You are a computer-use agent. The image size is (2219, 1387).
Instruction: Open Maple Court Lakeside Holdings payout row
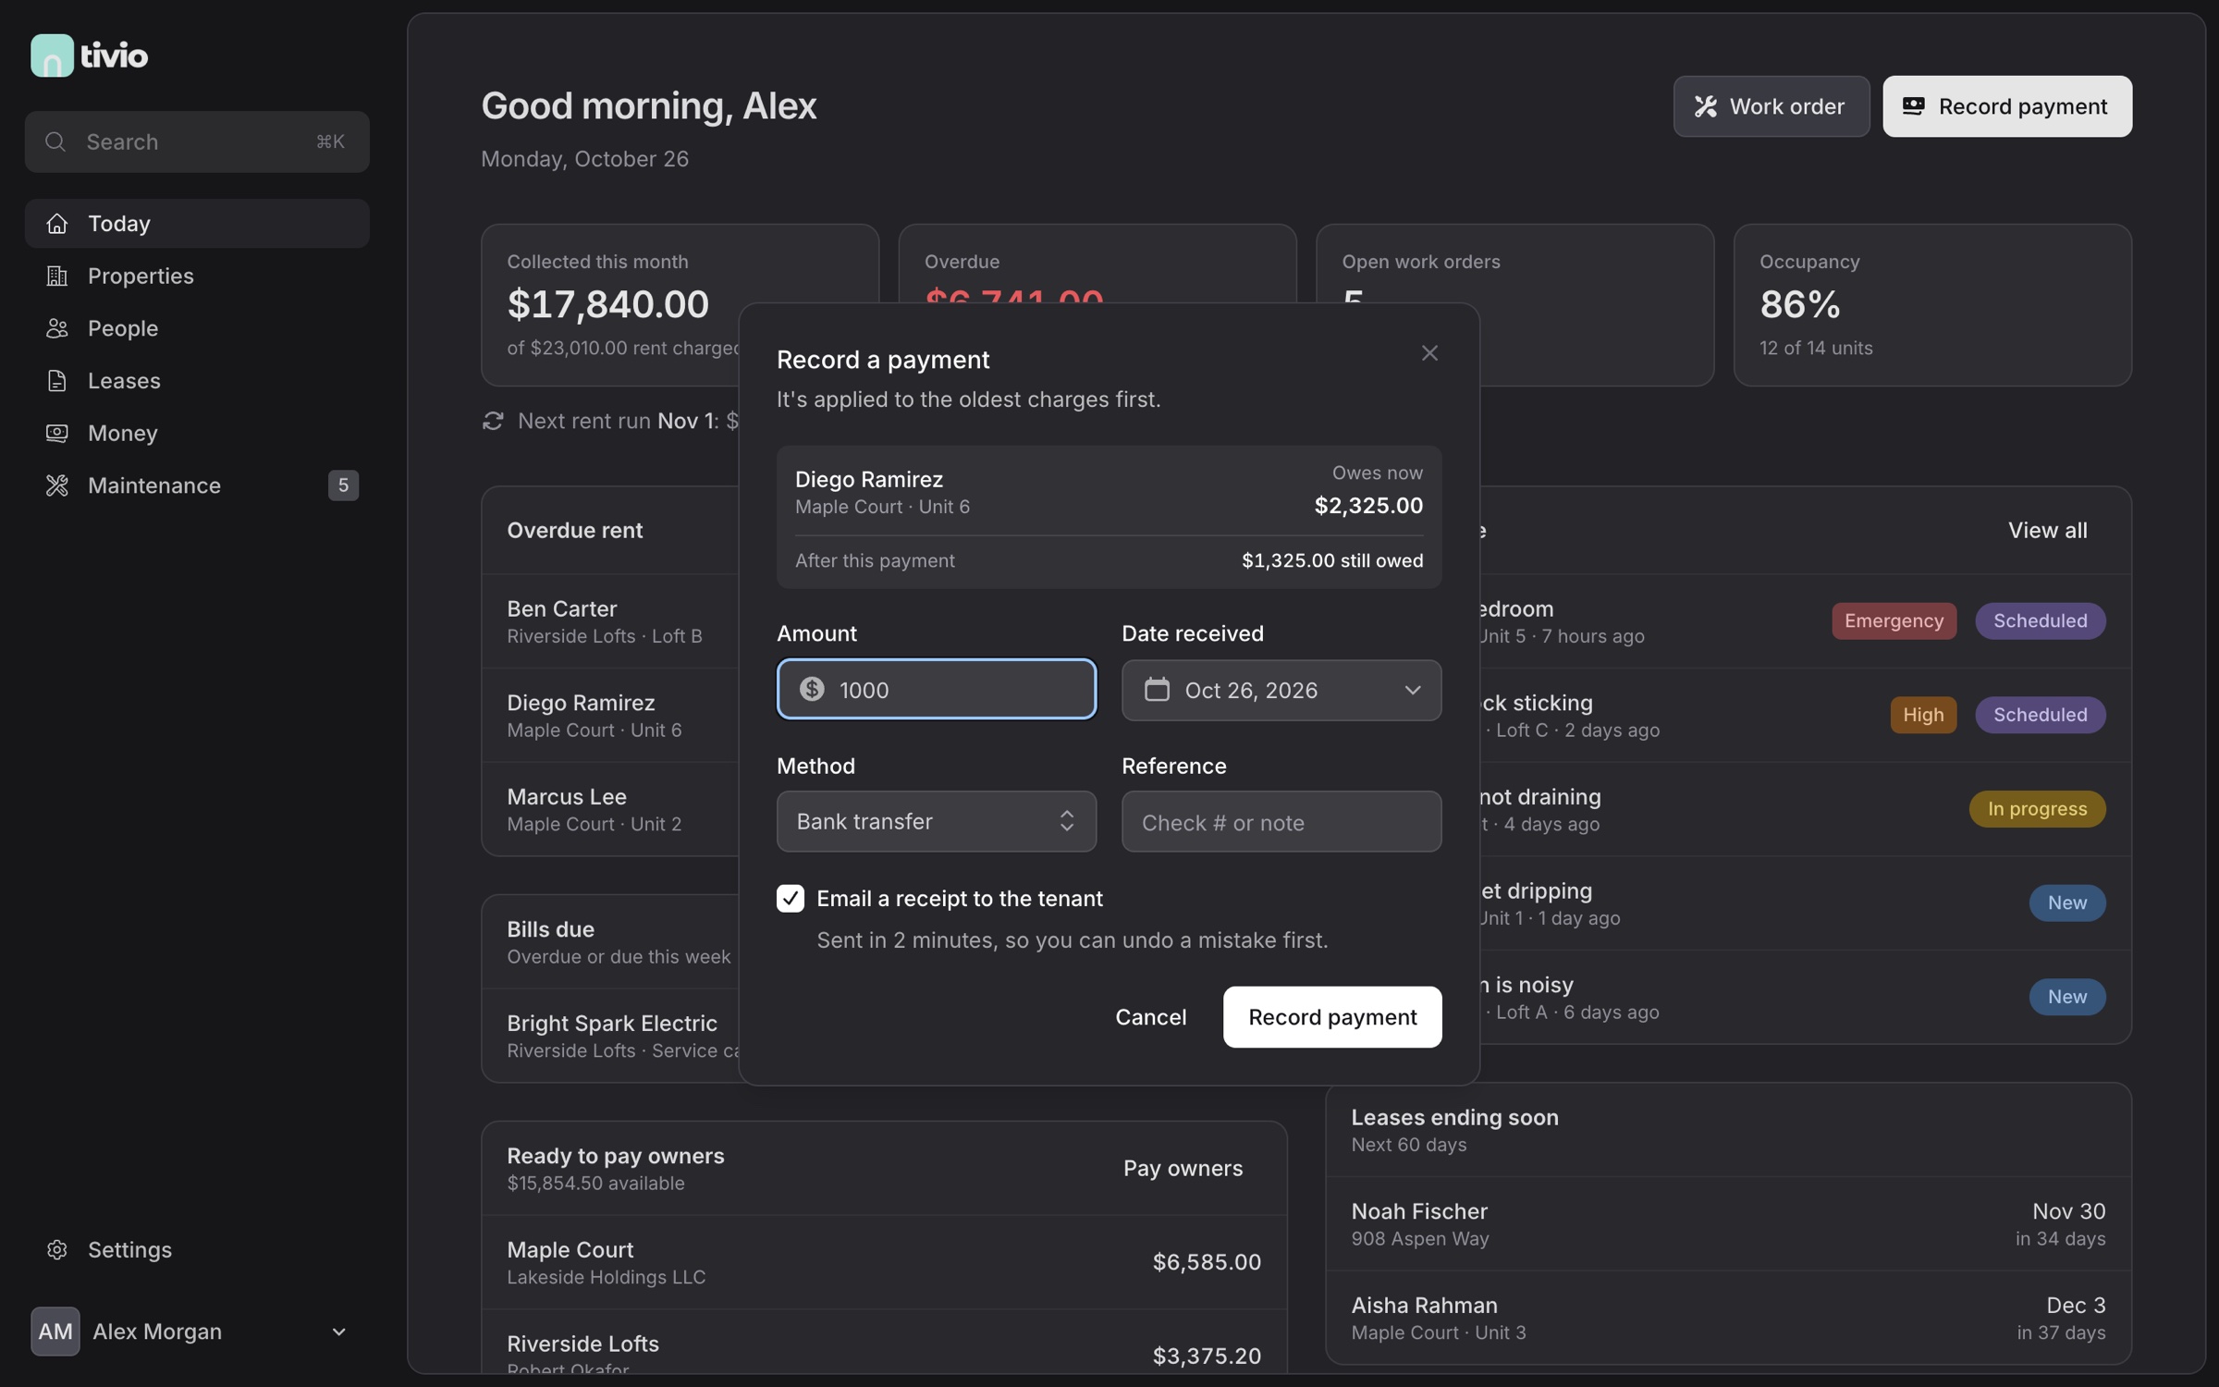884,1262
